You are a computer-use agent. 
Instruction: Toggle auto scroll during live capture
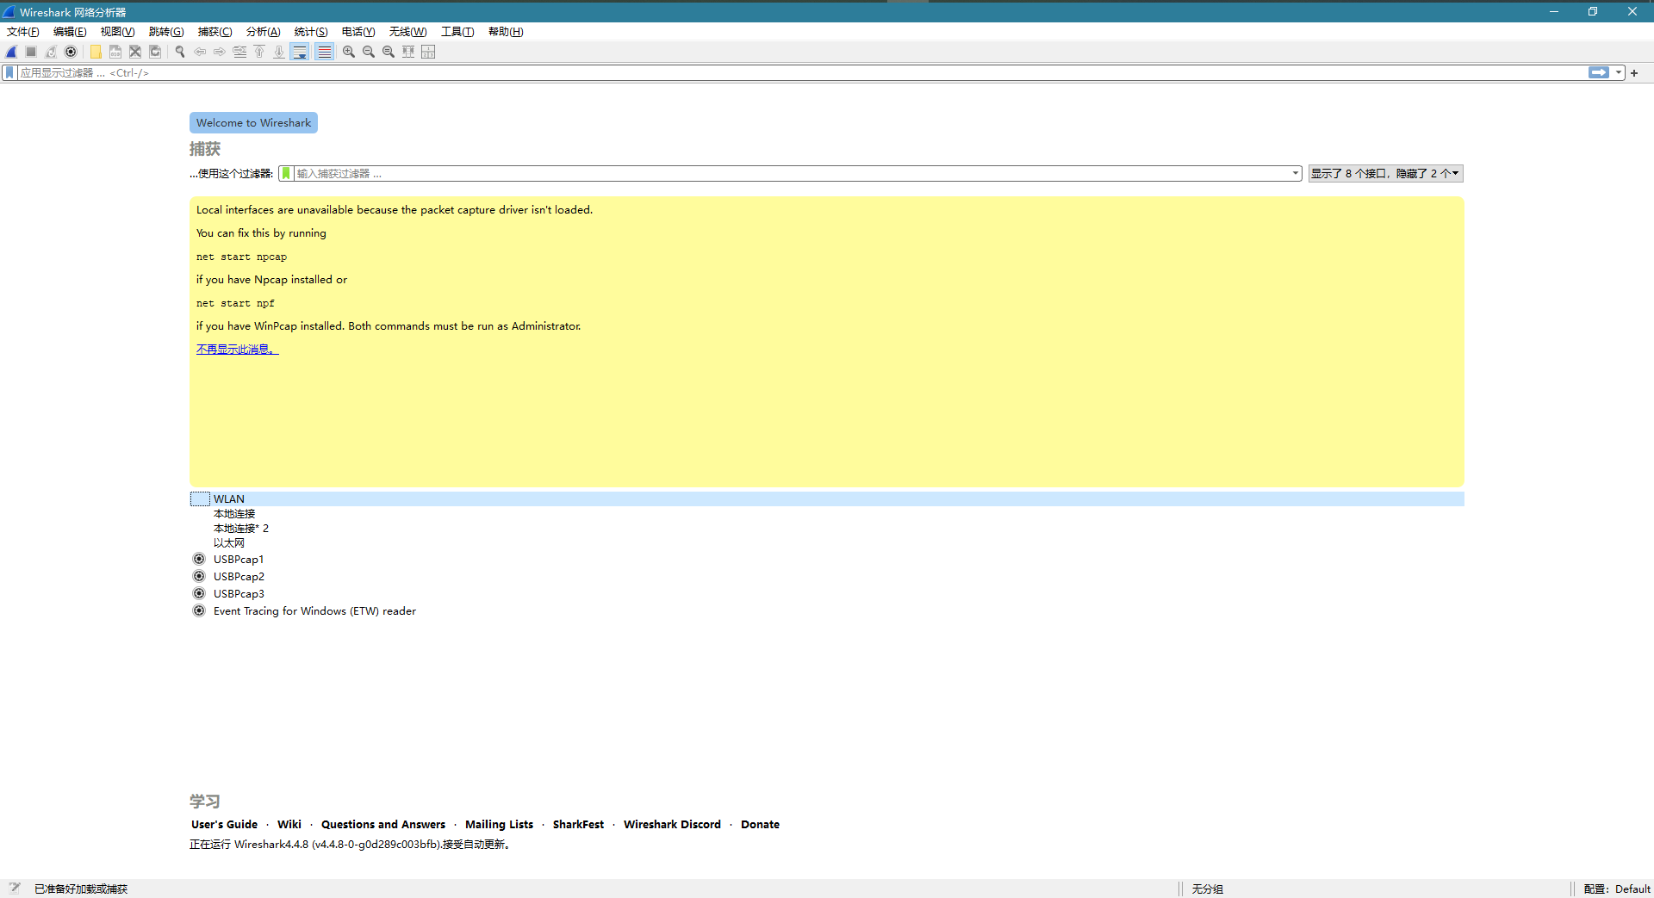click(300, 52)
